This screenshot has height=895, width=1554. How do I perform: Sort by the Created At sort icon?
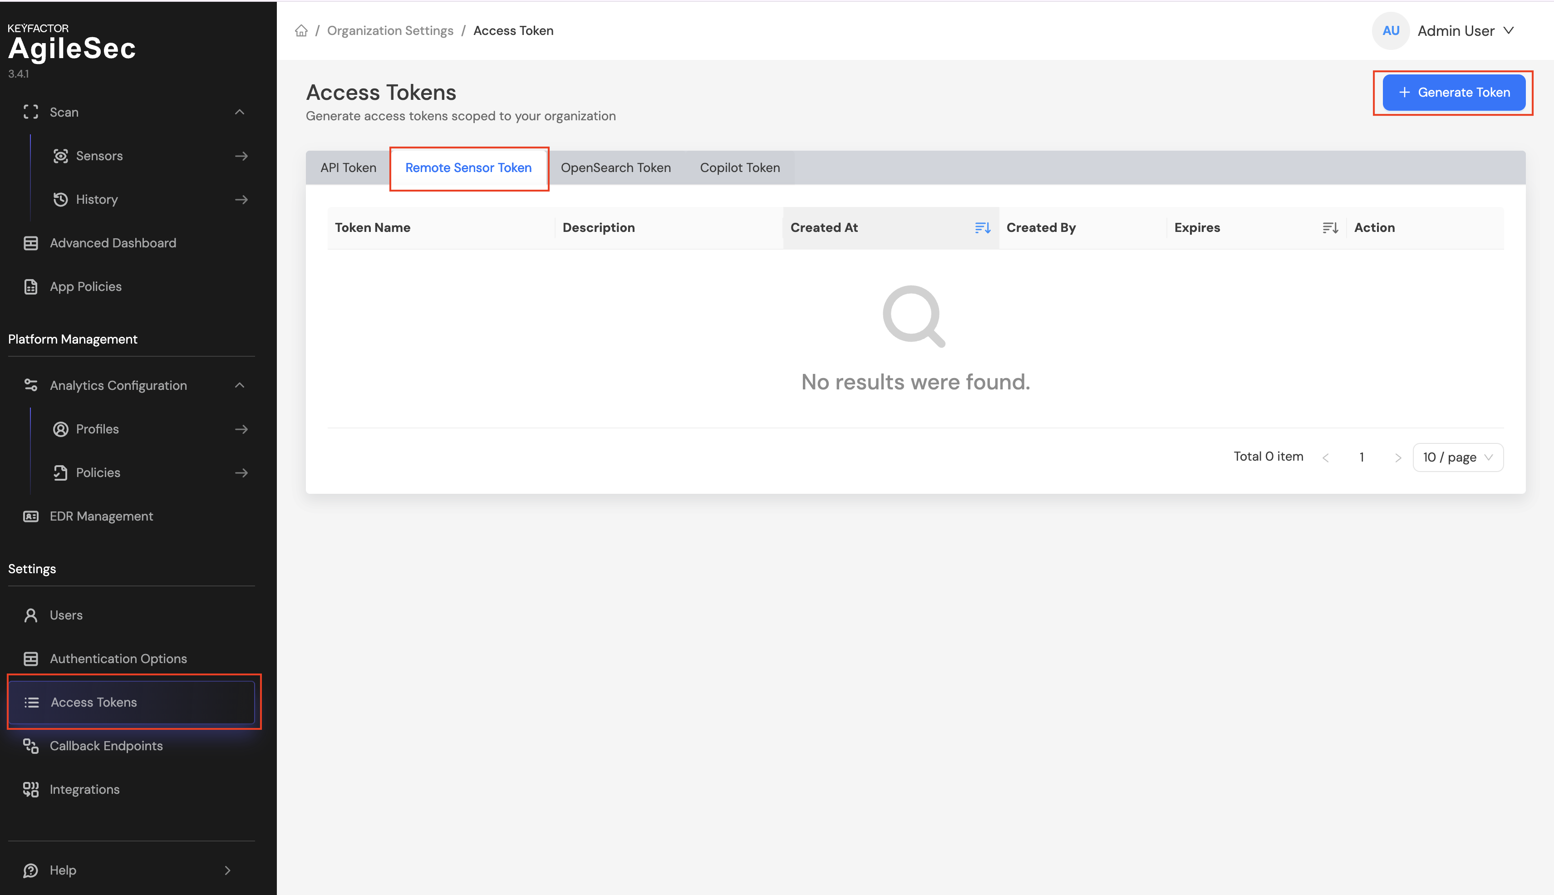982,228
